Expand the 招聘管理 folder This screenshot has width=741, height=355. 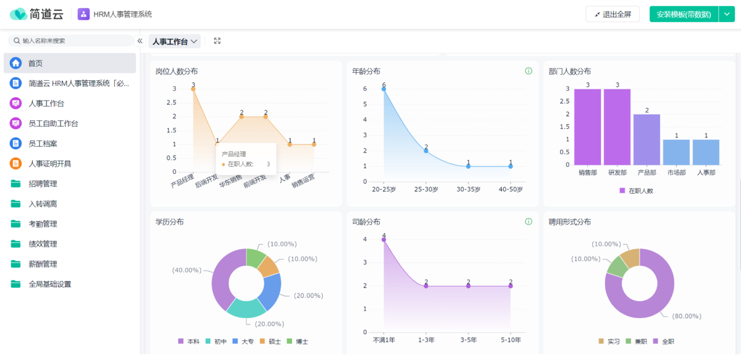click(x=43, y=184)
